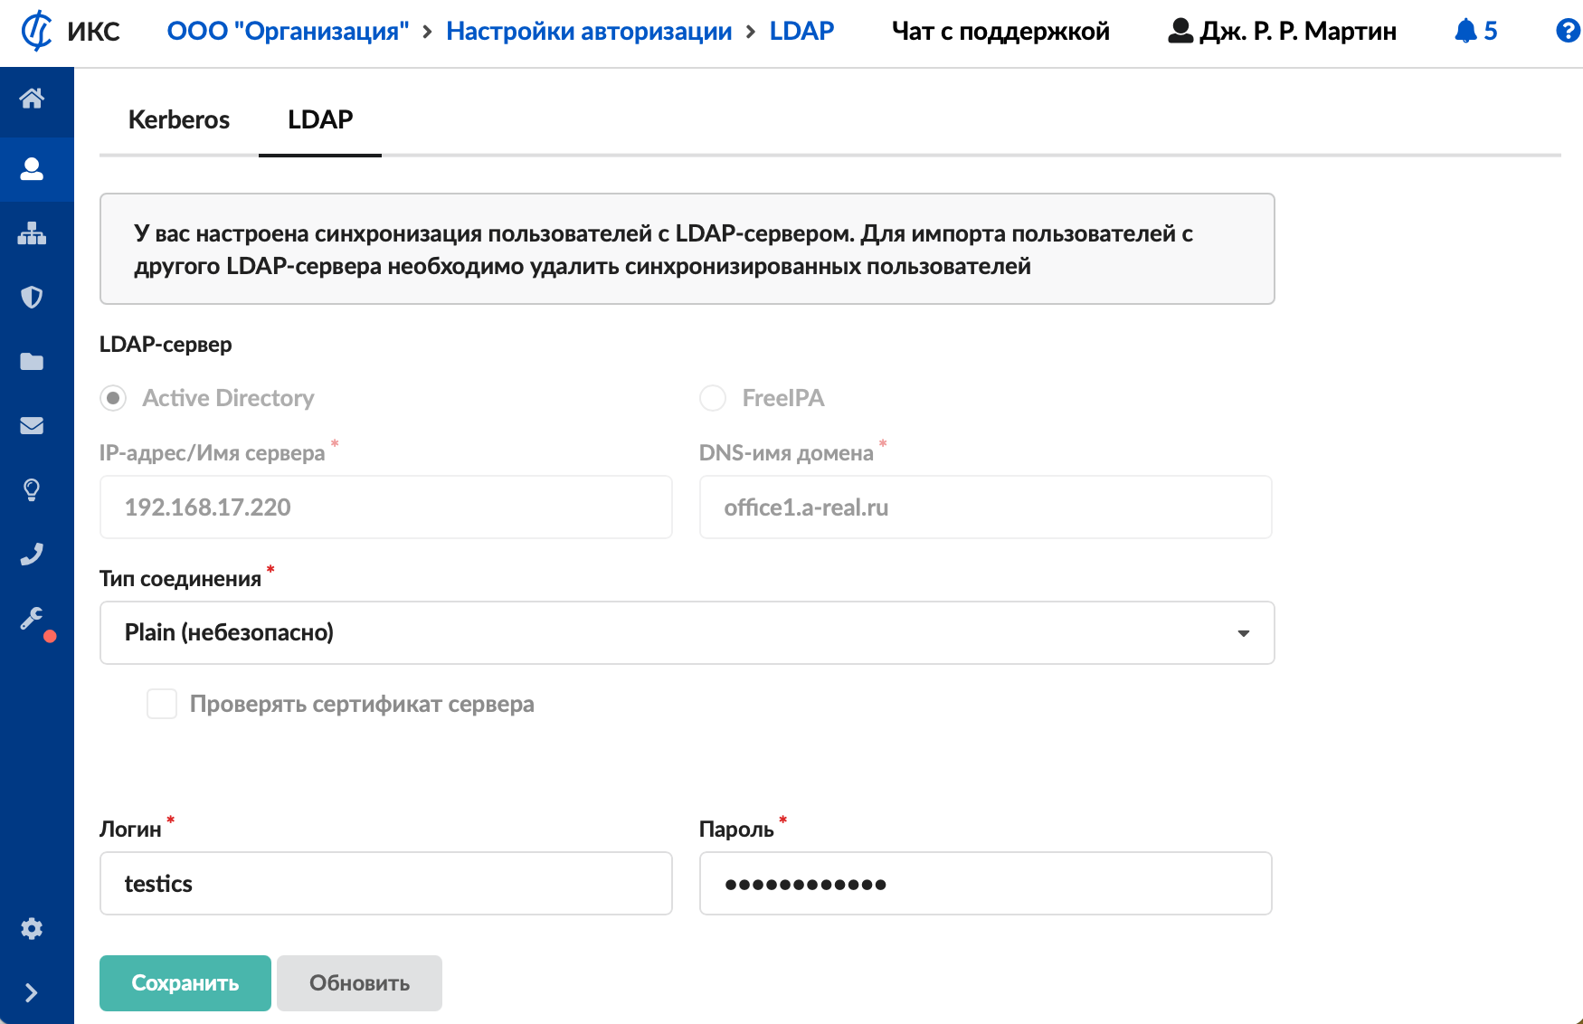Click the Сохранить button
The height and width of the screenshot is (1024, 1583).
pos(185,982)
